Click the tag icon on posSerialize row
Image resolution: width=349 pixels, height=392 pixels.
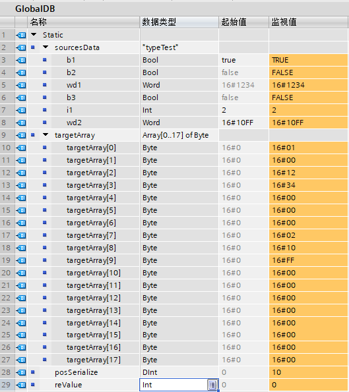click(x=21, y=372)
